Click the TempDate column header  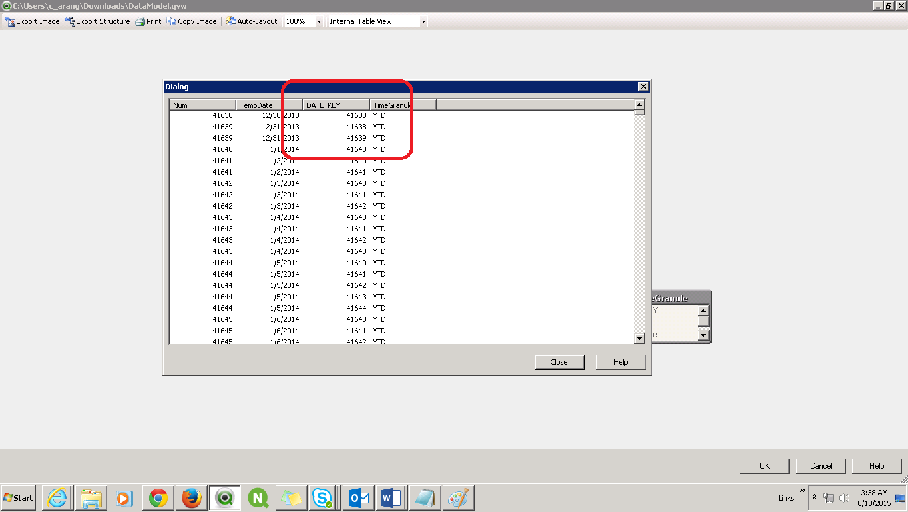pos(269,105)
